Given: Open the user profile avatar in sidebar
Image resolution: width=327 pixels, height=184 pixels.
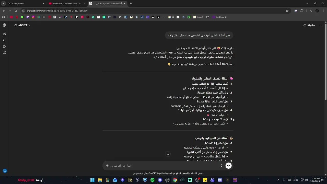Looking at the screenshot, I should (5, 171).
